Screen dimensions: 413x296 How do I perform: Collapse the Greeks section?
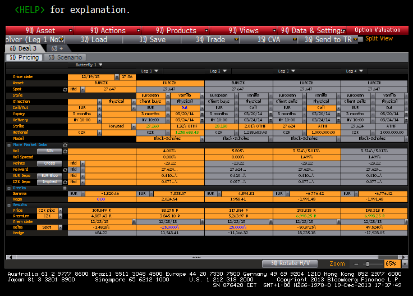(9, 188)
